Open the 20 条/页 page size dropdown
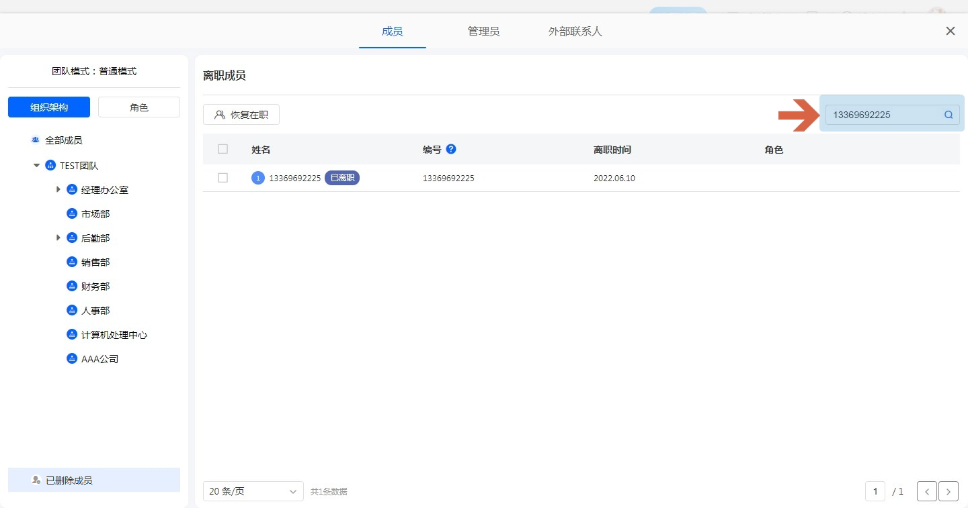 [253, 491]
